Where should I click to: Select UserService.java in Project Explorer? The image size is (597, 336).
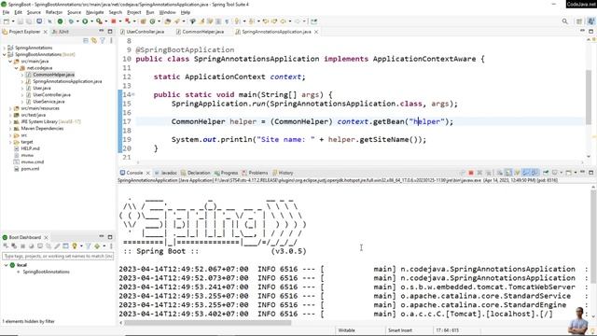[x=49, y=102]
